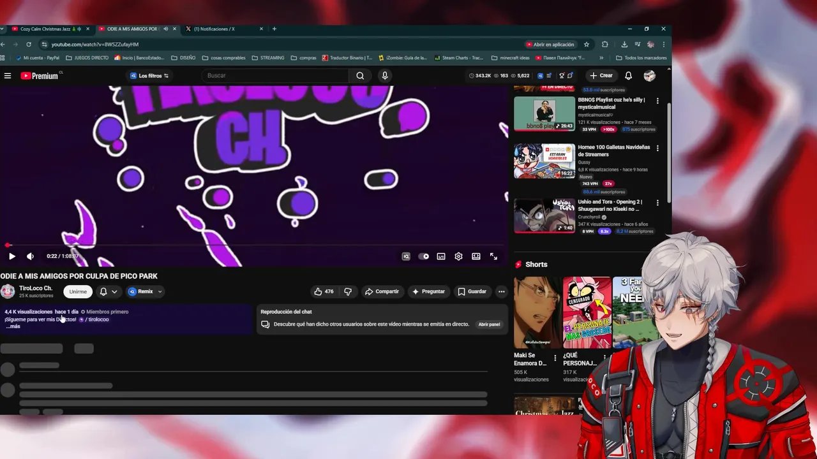Click the Preguntar ask button
The height and width of the screenshot is (459, 817).
coord(428,291)
